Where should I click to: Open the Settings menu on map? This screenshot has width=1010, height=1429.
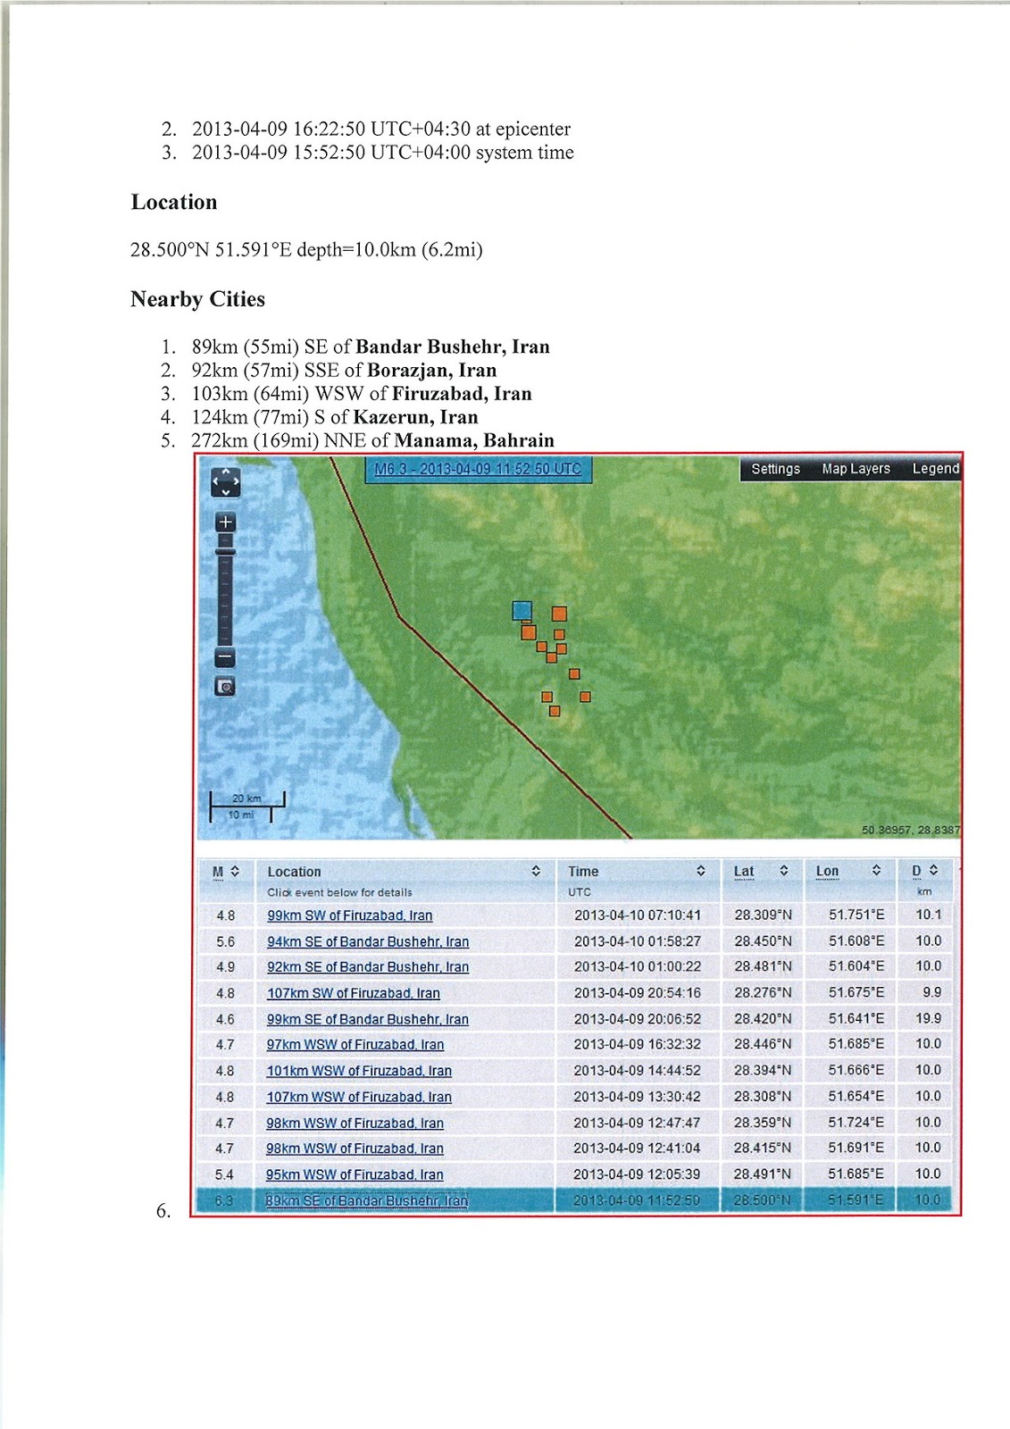775,469
